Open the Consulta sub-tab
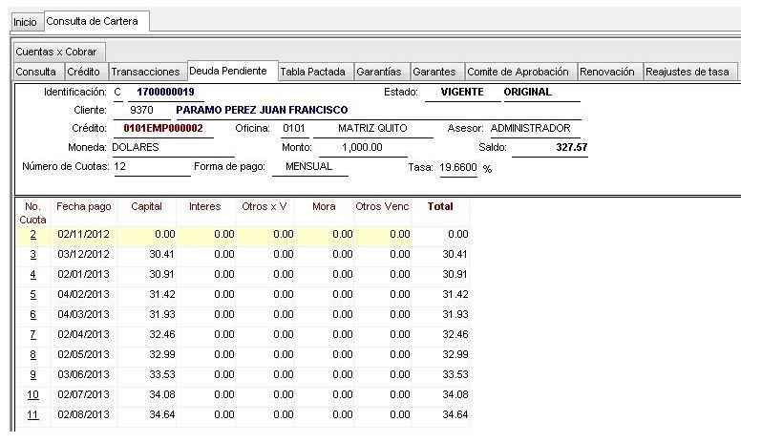Screen dimensions: 783x443 click(x=35, y=72)
